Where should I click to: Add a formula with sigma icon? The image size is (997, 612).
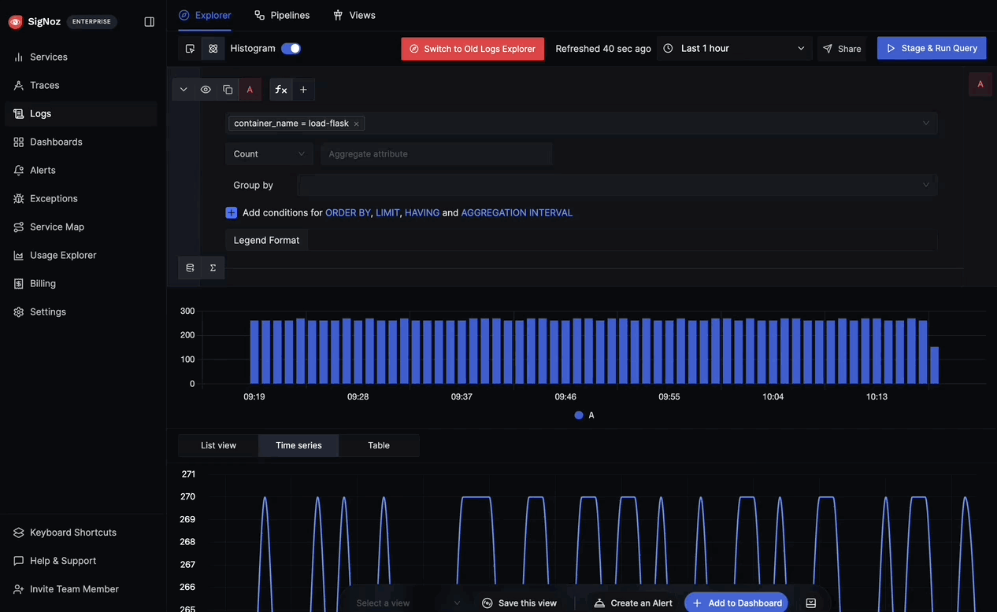pos(213,267)
